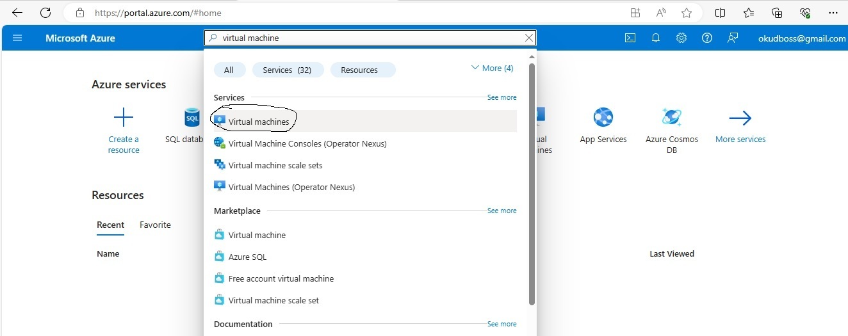This screenshot has width=848, height=336.
Task: Click the Create a resource plus icon
Action: pos(124,118)
